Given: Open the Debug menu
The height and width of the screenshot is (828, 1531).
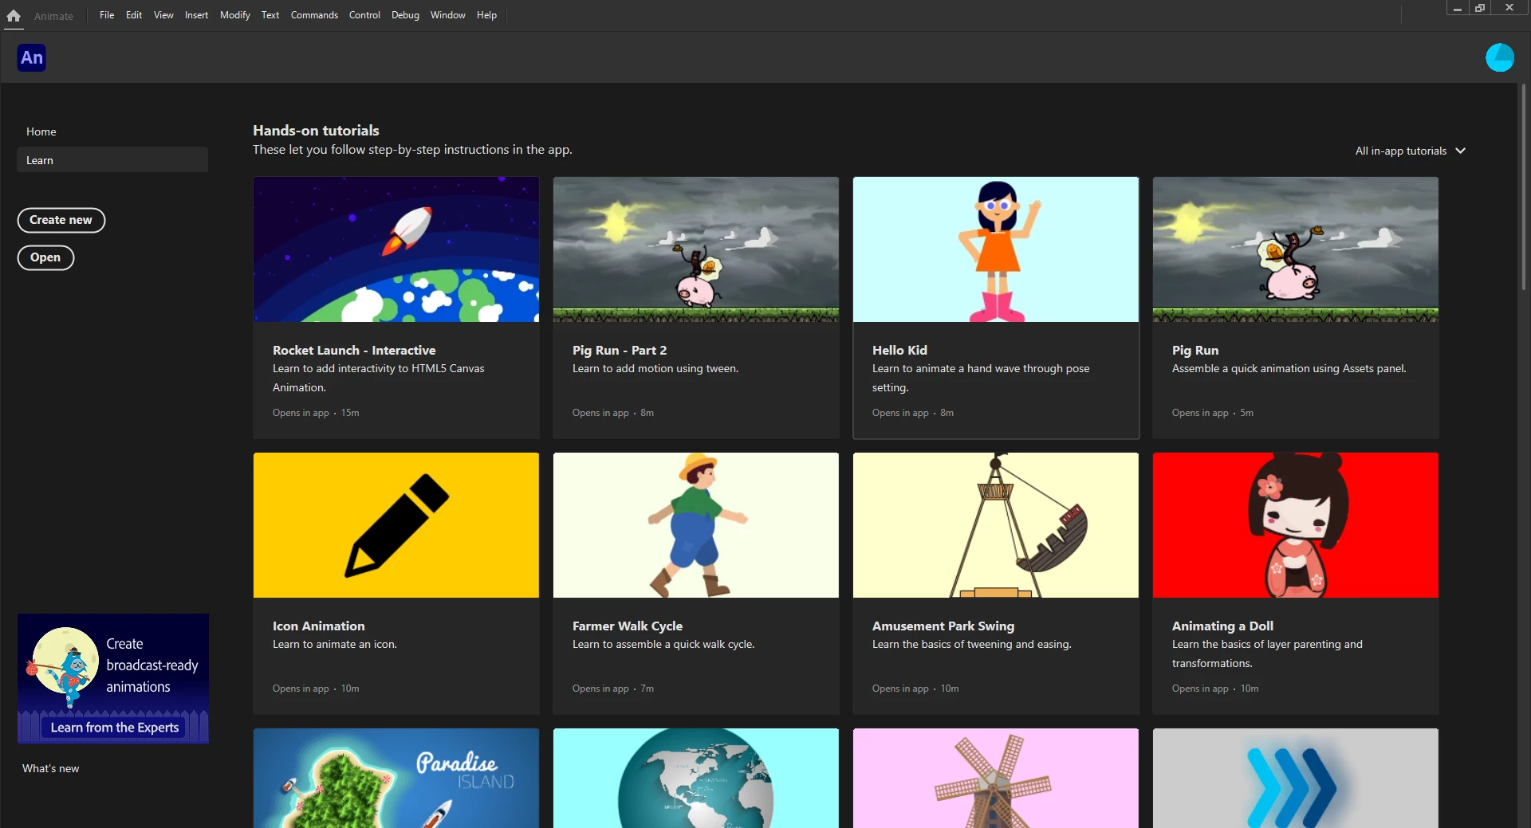Looking at the screenshot, I should point(405,15).
